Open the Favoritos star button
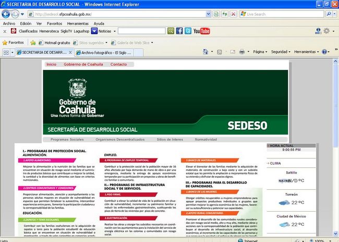Screen dimensions: 339x242 14,42
